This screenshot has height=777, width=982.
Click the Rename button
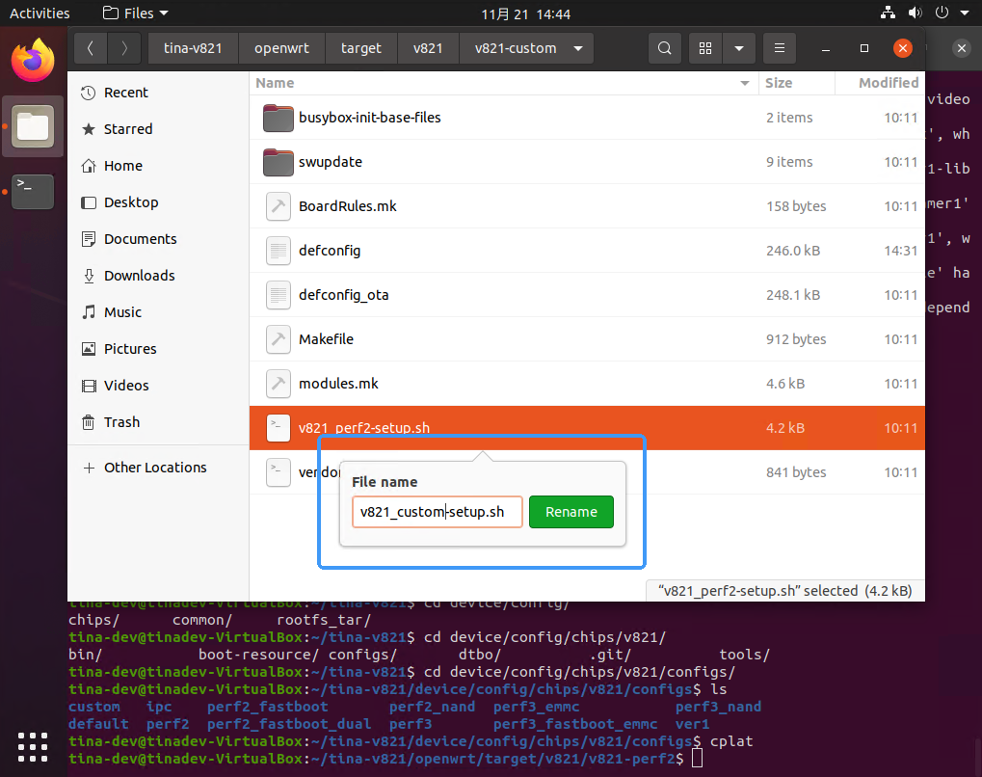click(x=571, y=512)
